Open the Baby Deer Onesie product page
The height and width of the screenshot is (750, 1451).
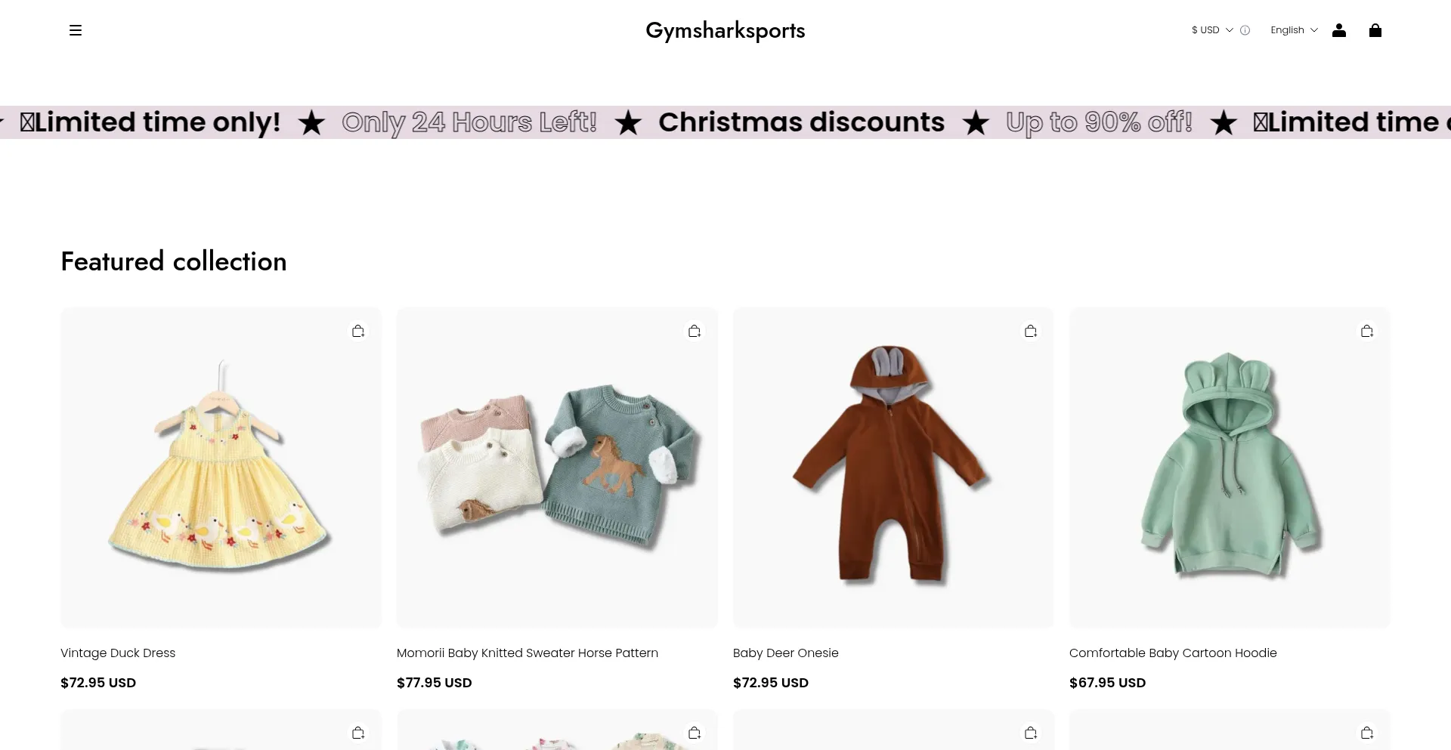pyautogui.click(x=786, y=653)
